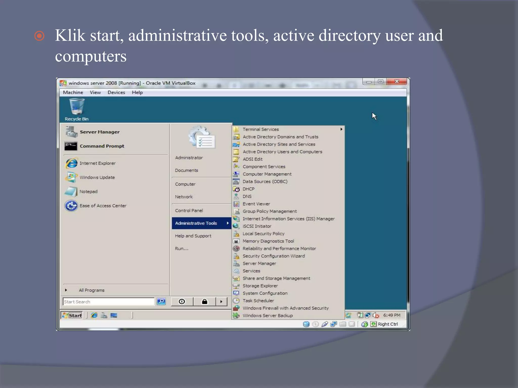Image resolution: width=518 pixels, height=388 pixels.
Task: Expand shutdown options arrow beside lock
Action: point(222,301)
